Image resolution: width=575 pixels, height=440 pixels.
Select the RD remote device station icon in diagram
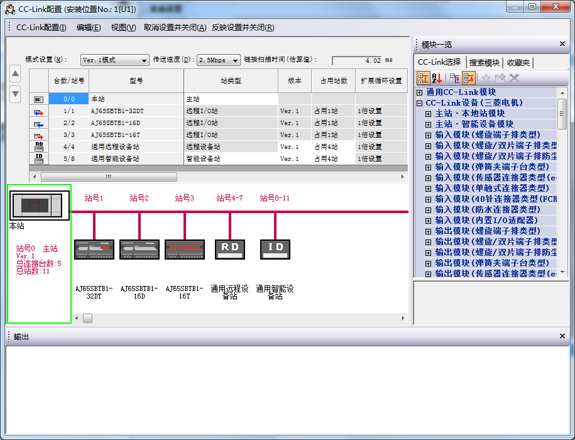(229, 249)
